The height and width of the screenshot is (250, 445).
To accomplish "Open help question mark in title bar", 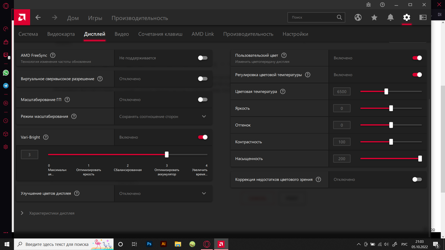I will tap(382, 4).
